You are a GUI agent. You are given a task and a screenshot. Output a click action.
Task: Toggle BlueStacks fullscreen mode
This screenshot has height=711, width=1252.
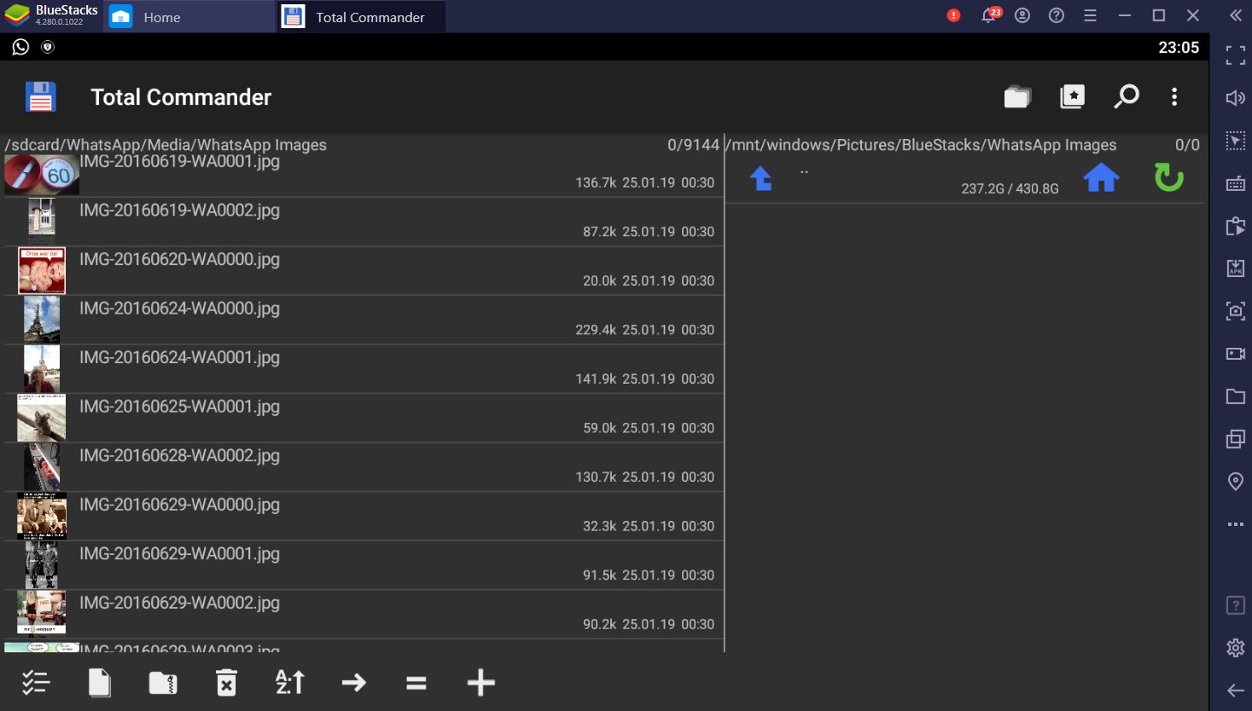[1235, 55]
